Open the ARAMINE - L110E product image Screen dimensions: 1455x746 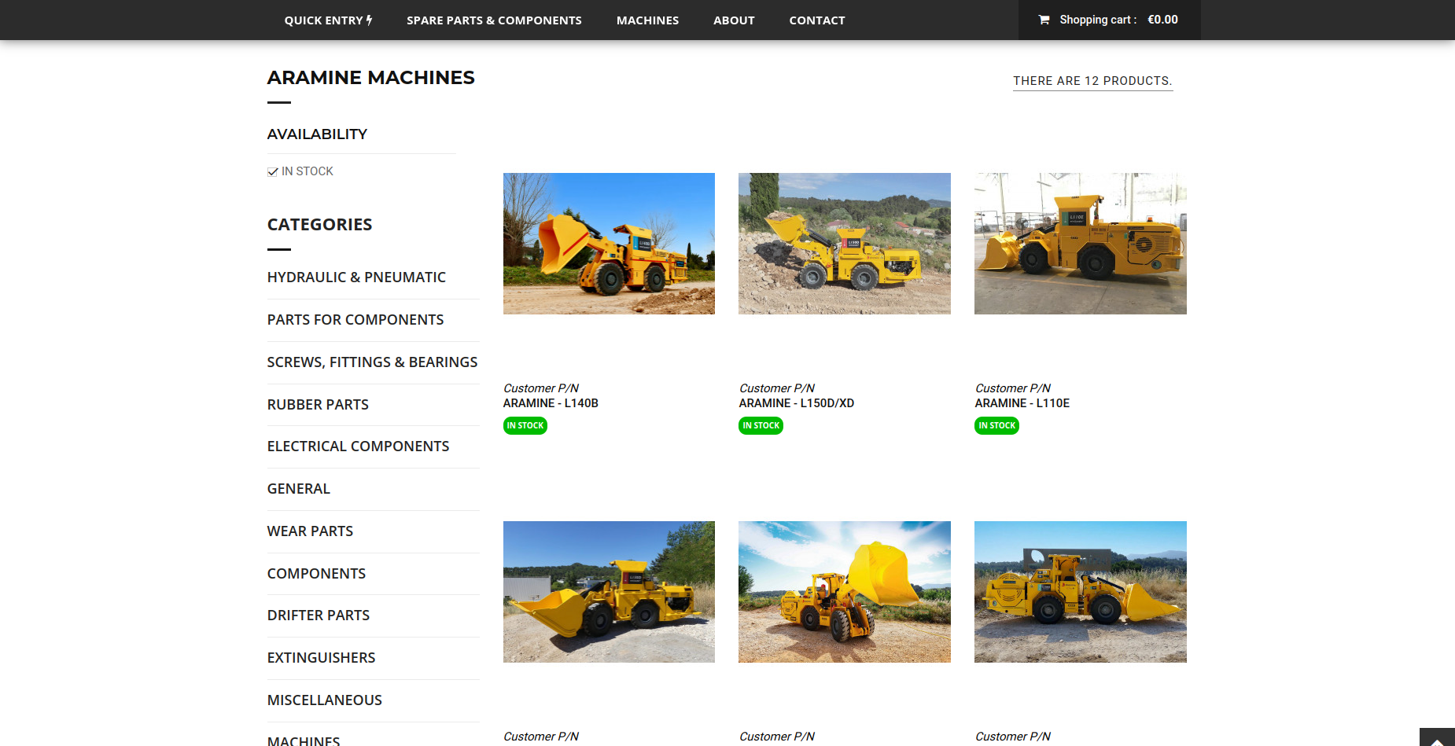click(1081, 244)
